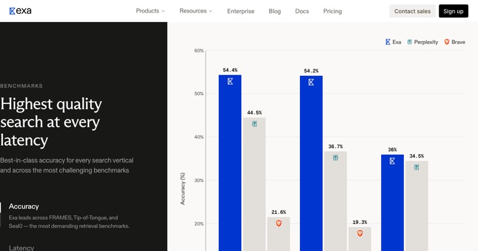
Task: Expand the Resources dropdown menu
Action: pos(196,11)
